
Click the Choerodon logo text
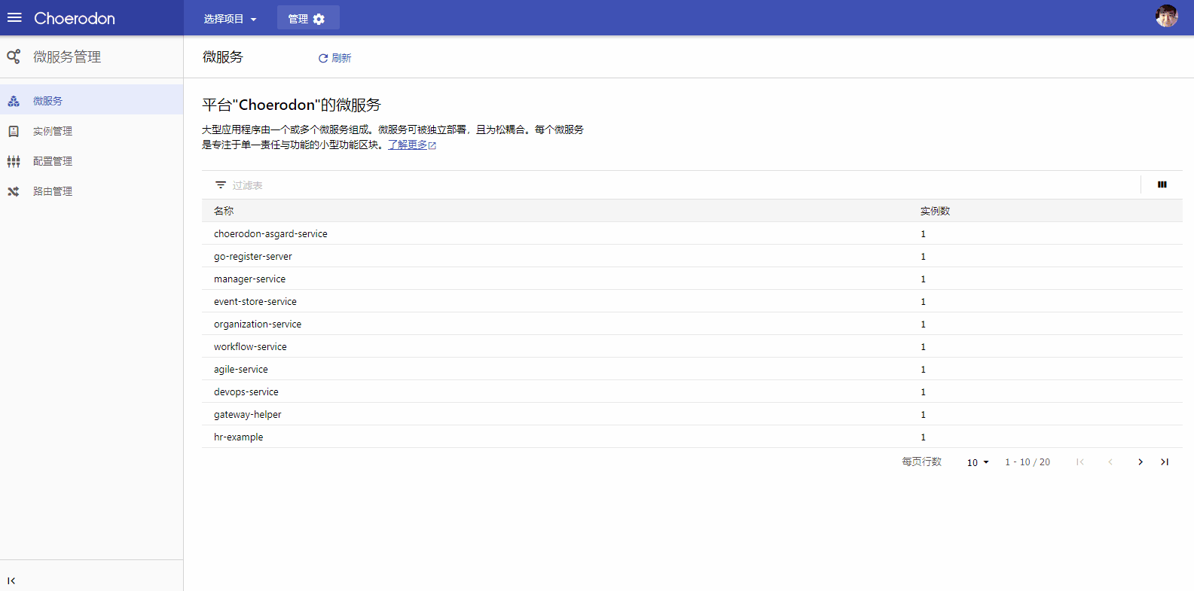75,18
